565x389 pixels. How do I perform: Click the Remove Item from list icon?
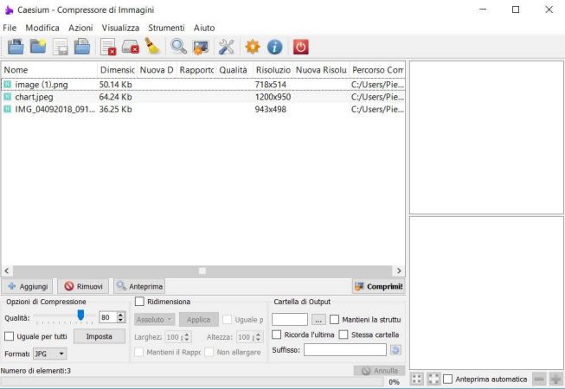108,48
